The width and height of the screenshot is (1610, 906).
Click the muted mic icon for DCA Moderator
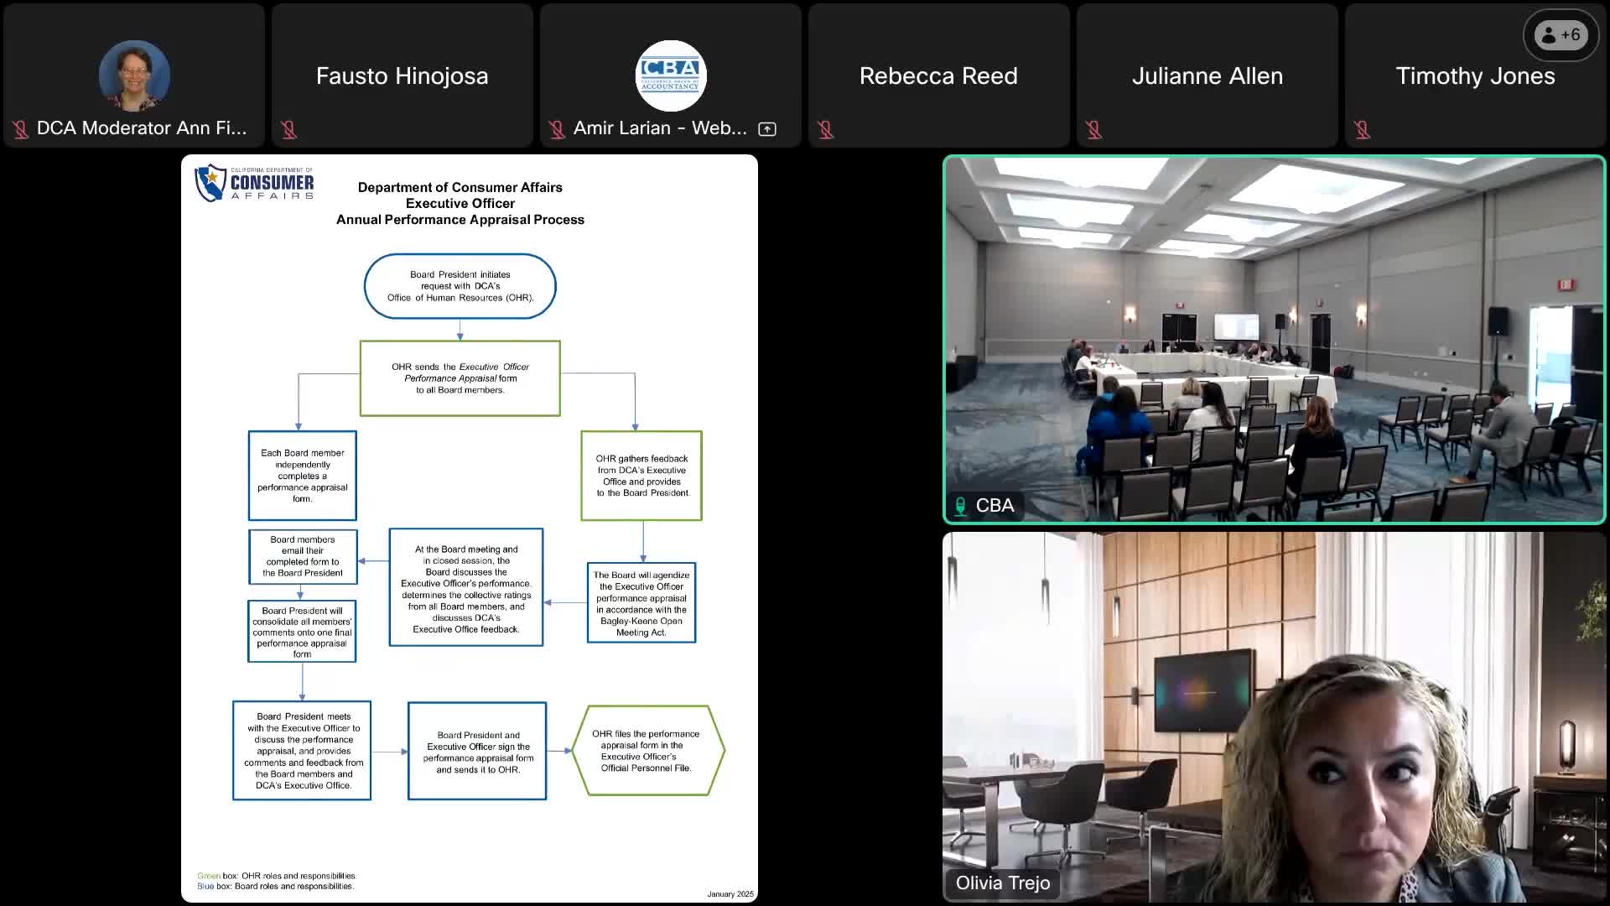[x=20, y=130]
